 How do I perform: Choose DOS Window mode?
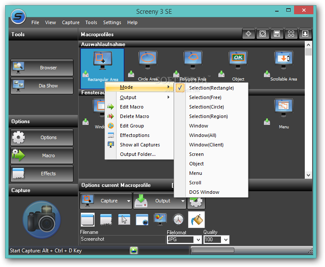click(211, 192)
